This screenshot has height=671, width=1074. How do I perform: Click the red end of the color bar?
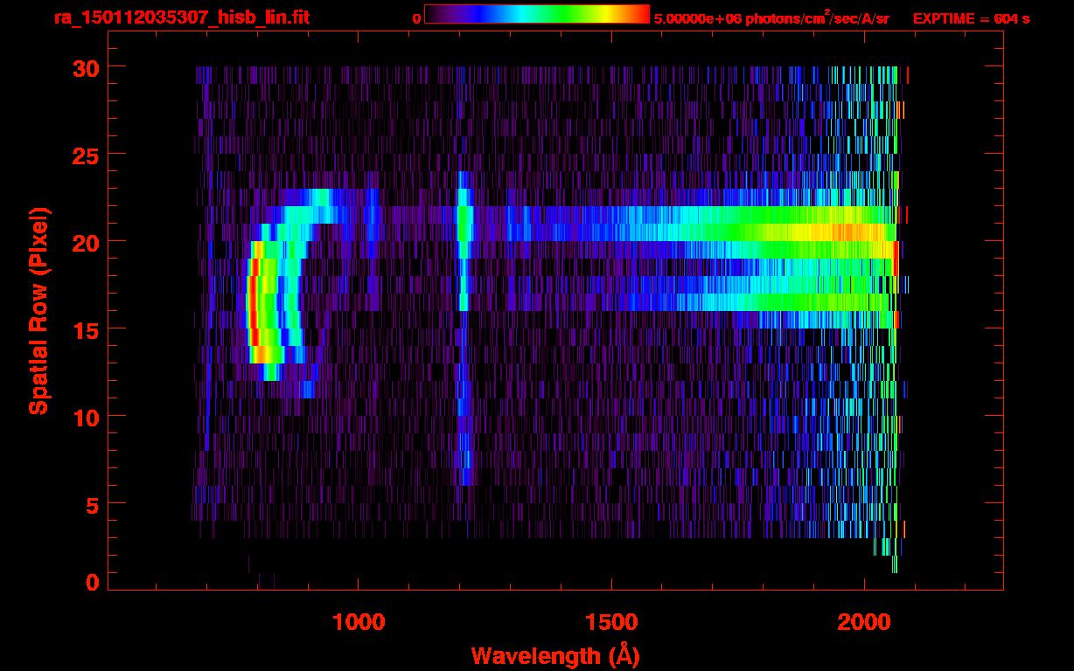[640, 14]
